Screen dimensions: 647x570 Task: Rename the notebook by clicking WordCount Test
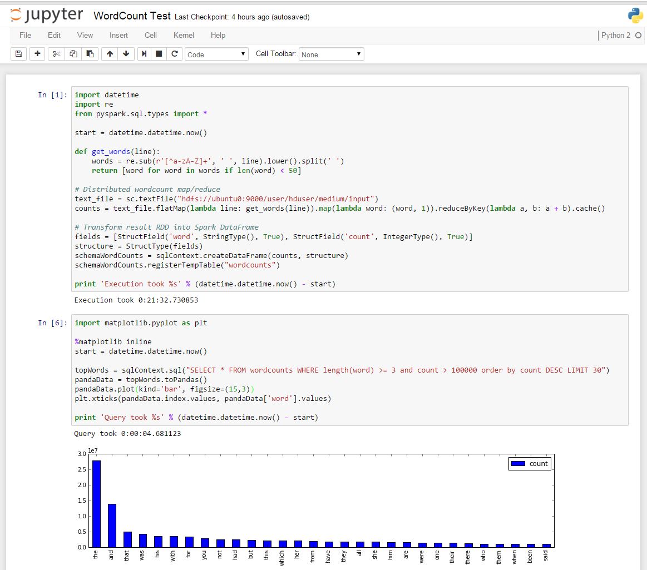point(132,16)
